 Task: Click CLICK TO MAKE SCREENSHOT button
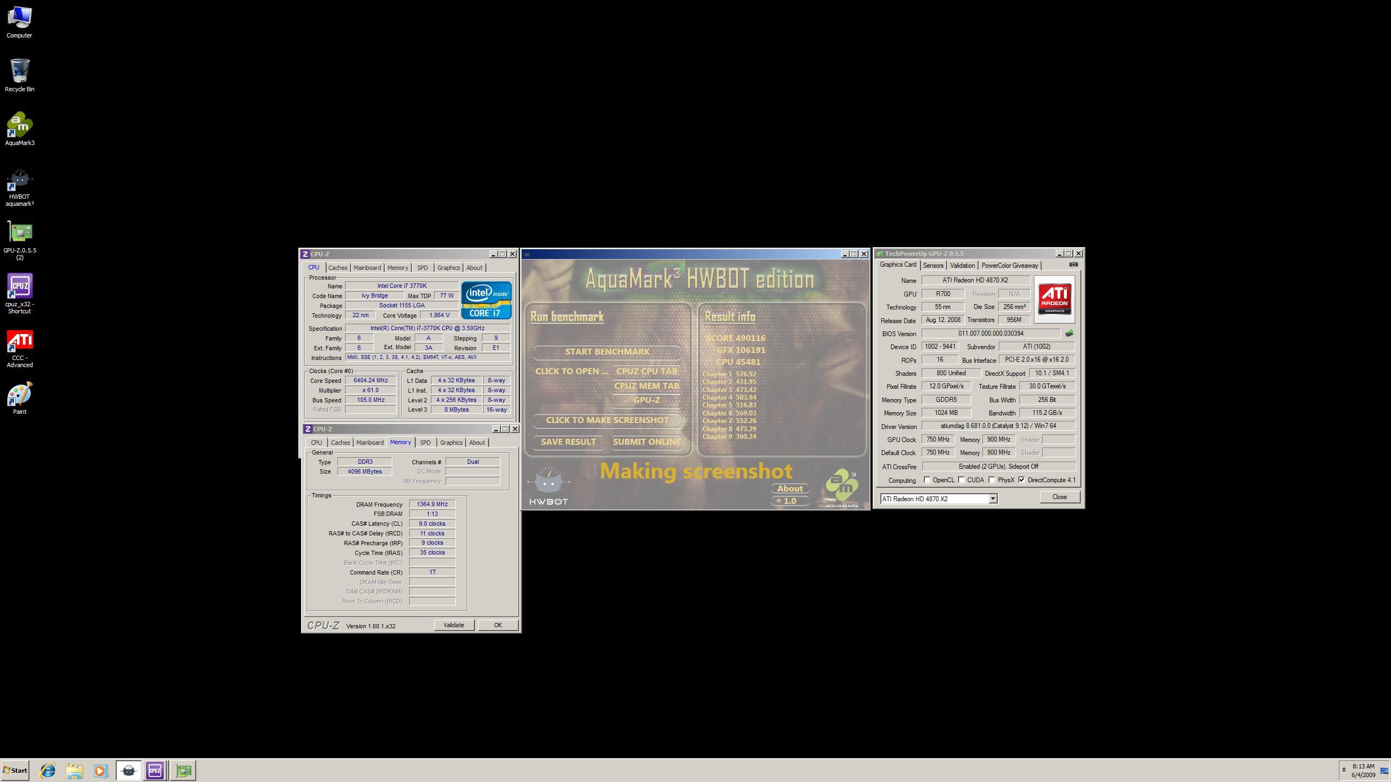[x=607, y=420]
